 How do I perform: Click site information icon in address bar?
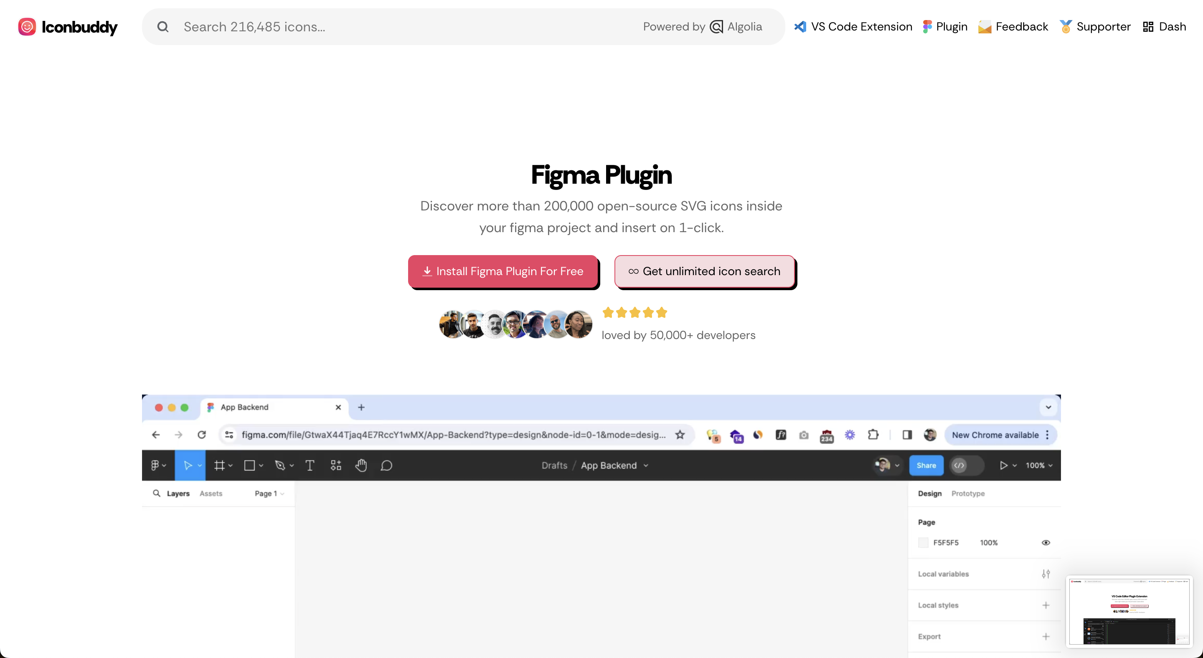pyautogui.click(x=229, y=435)
